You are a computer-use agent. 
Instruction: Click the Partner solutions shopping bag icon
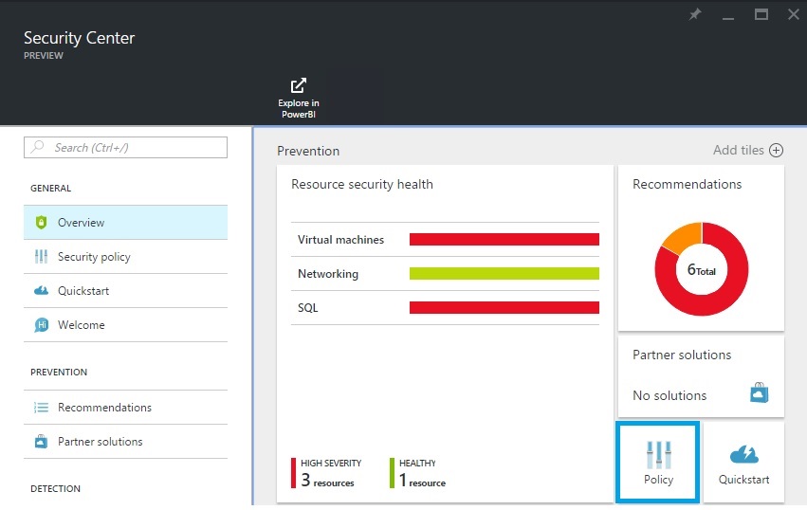758,392
